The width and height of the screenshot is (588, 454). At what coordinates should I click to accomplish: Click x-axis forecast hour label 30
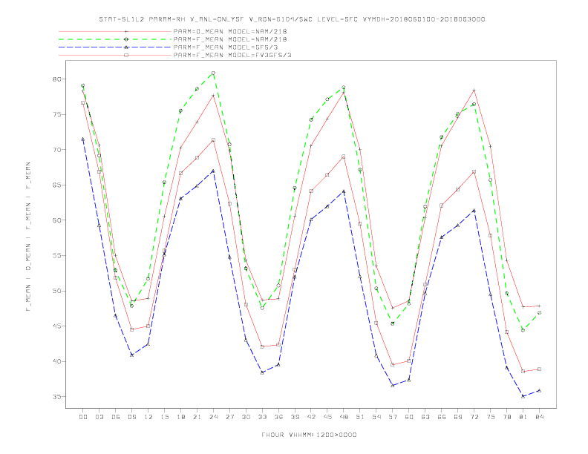tap(246, 417)
